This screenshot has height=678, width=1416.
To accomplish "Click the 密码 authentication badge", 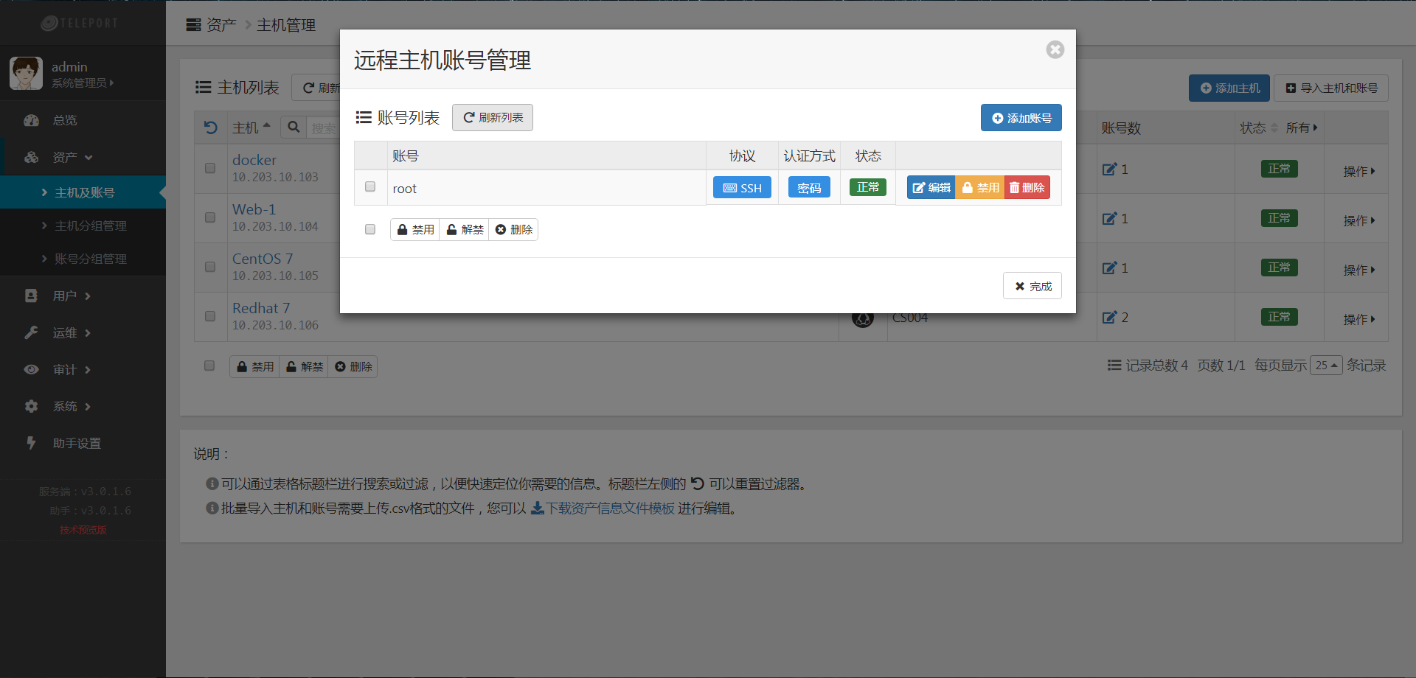I will (809, 188).
